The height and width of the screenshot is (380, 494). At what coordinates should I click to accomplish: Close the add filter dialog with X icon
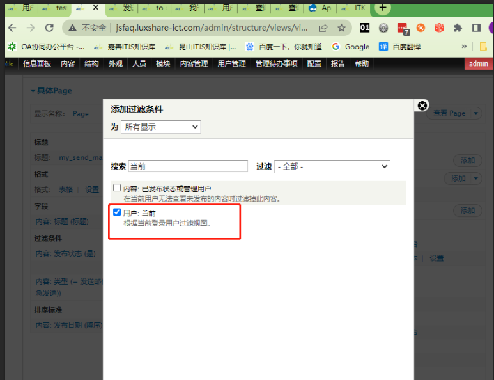coord(422,106)
